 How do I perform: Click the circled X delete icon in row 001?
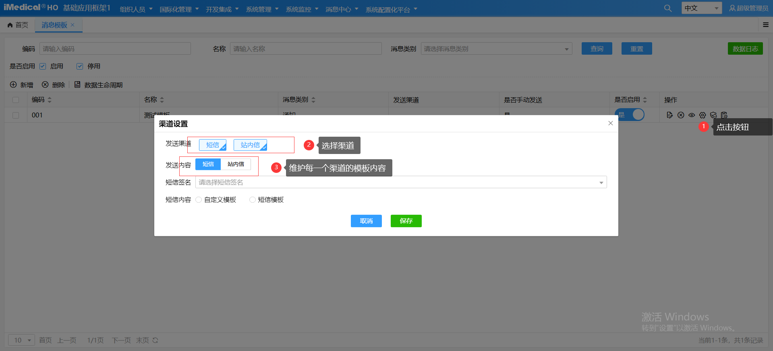681,115
